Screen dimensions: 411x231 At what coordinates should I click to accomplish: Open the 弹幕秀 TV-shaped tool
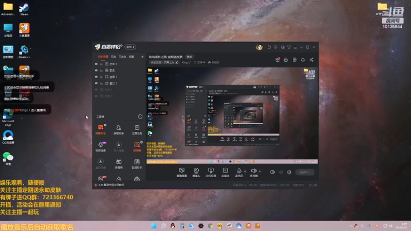(119, 164)
